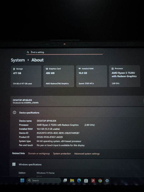Select the Vivobook Go E1504FA_L1504FA model text
Viewport: 144px width, 192px height.
click(26, 103)
